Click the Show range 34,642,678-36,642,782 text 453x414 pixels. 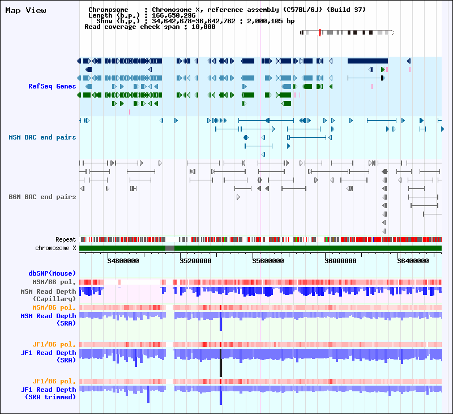coord(195,21)
